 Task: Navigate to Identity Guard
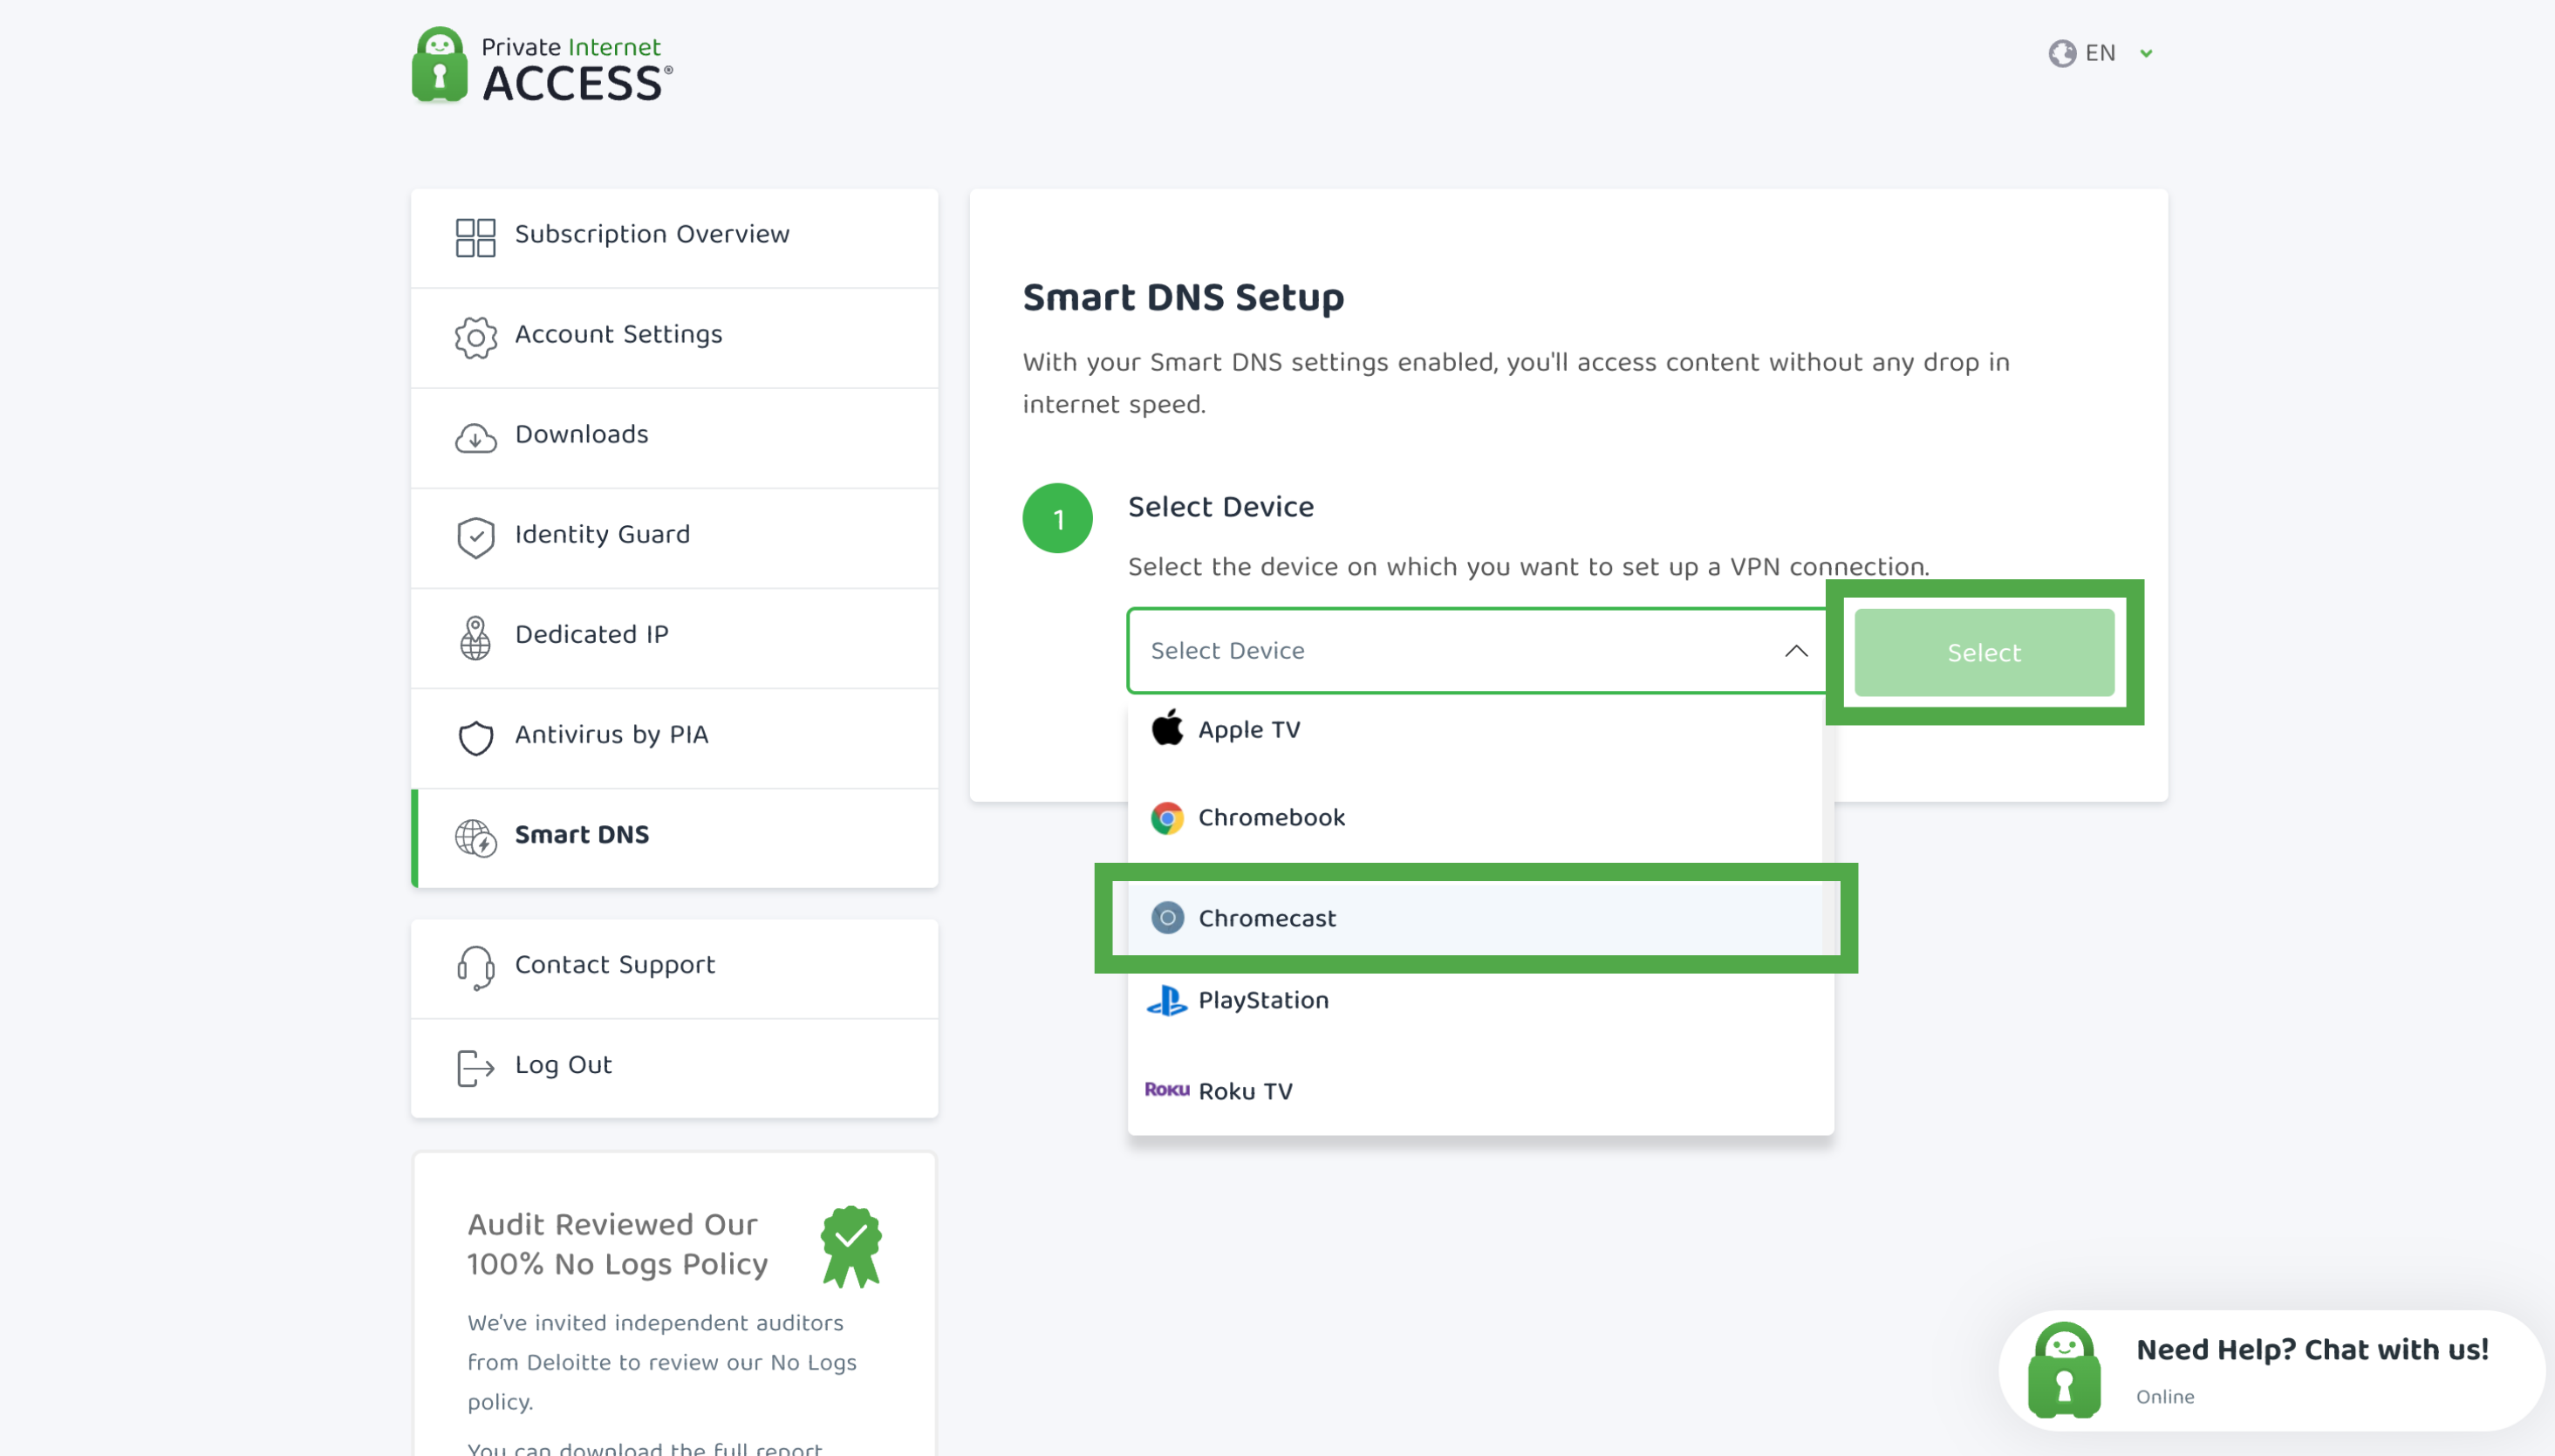[x=675, y=538]
